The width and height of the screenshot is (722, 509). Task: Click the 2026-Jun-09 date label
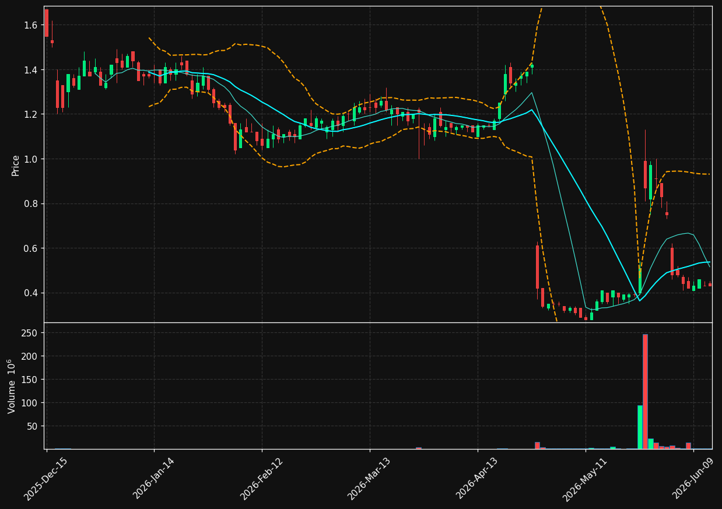(x=693, y=479)
